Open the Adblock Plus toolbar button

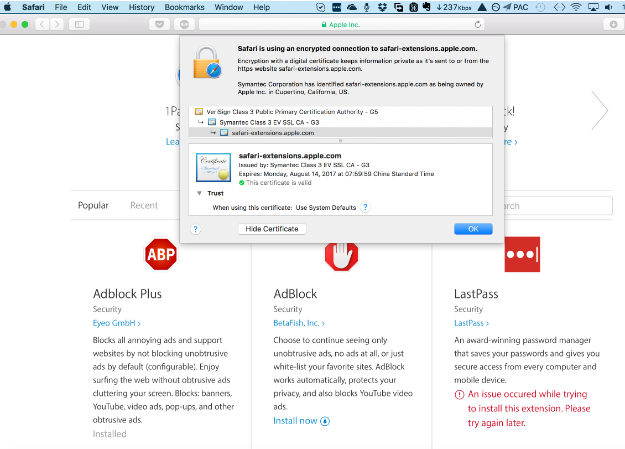184,24
